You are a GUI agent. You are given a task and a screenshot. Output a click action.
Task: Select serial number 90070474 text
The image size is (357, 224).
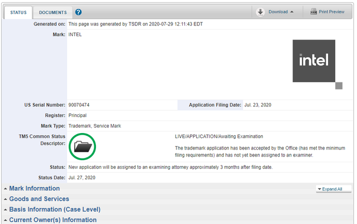pos(79,105)
